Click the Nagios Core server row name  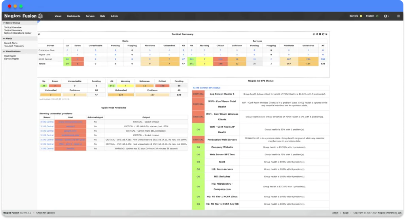[44, 55]
